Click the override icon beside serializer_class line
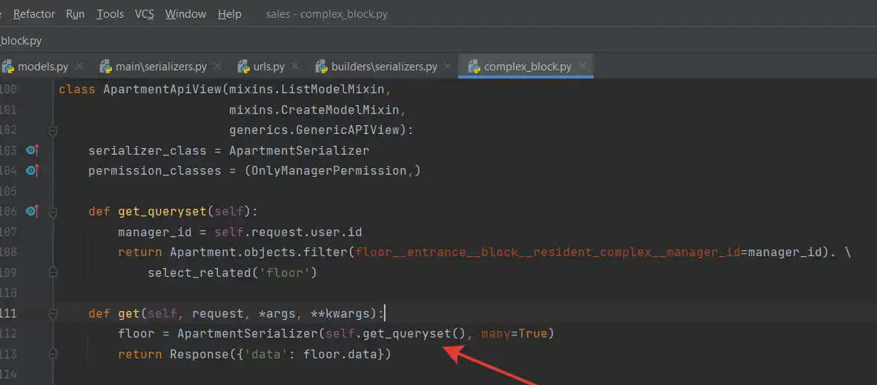Screen dimensions: 877x385 pos(31,150)
